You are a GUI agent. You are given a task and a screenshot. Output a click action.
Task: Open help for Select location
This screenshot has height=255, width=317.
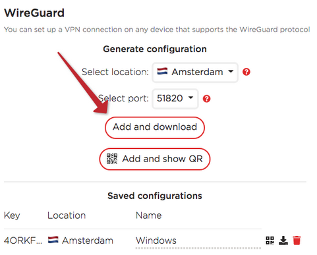tap(246, 72)
